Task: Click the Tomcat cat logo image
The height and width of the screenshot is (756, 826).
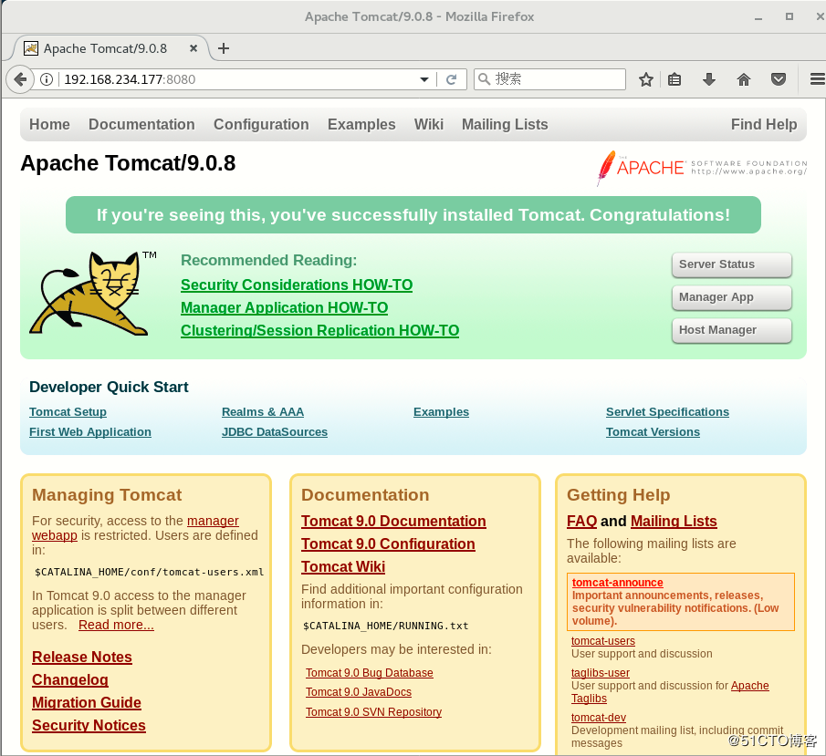Action: [92, 294]
